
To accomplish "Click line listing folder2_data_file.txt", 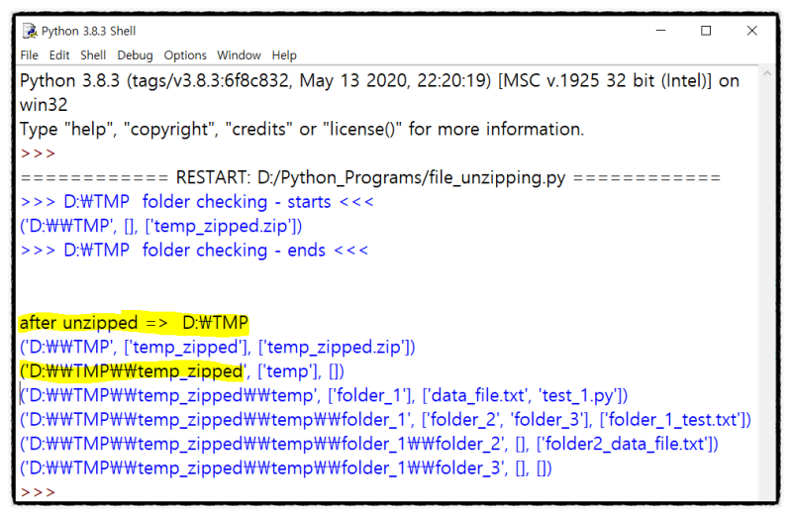I will [369, 444].
